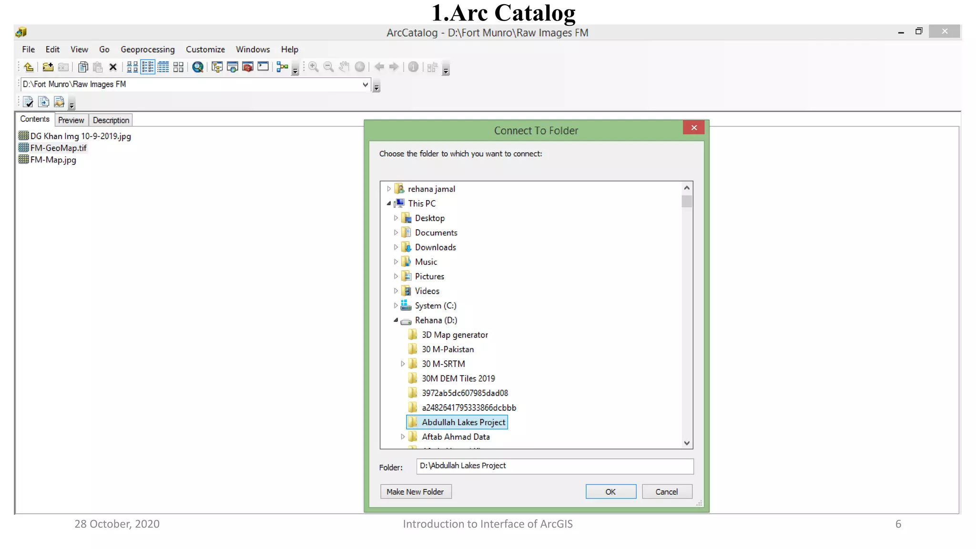Open the Python window icon

(x=263, y=67)
